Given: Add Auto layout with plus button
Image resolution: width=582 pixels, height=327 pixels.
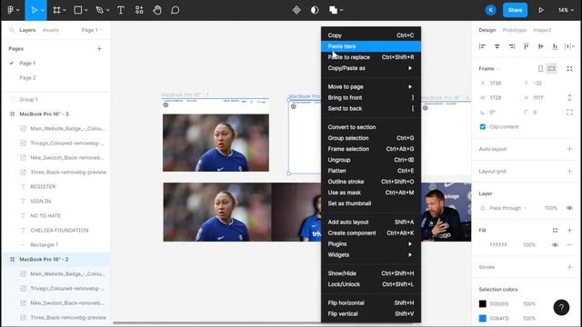Looking at the screenshot, I should (569, 149).
